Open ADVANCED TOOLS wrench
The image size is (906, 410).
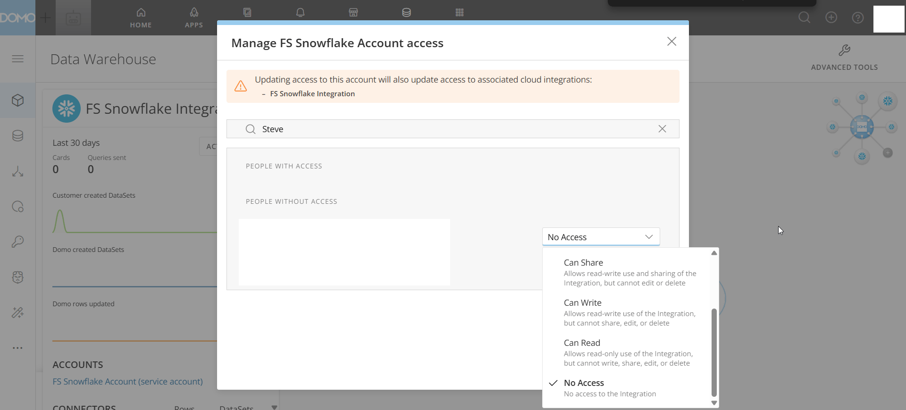point(844,58)
